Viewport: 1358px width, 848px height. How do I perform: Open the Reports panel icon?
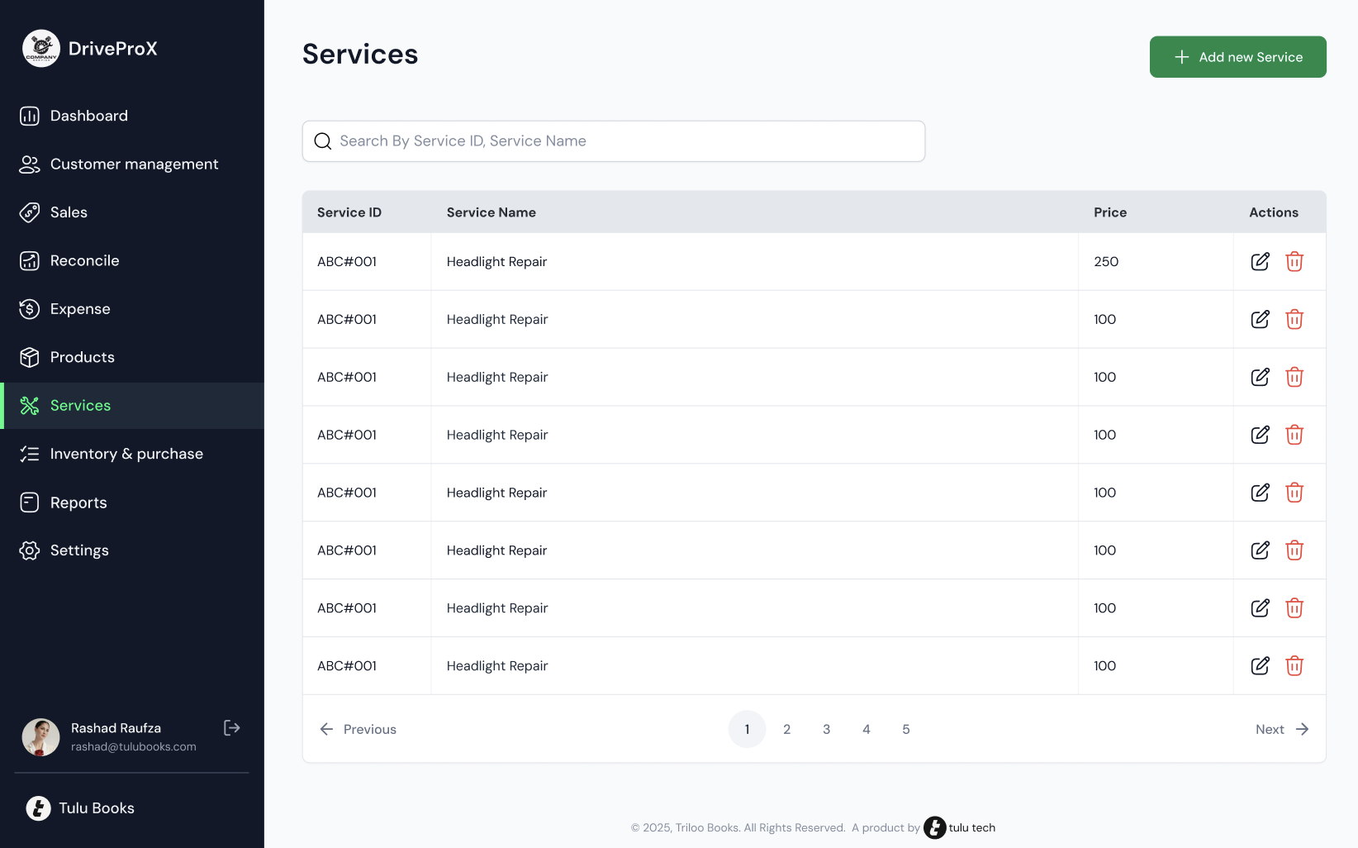coord(30,502)
